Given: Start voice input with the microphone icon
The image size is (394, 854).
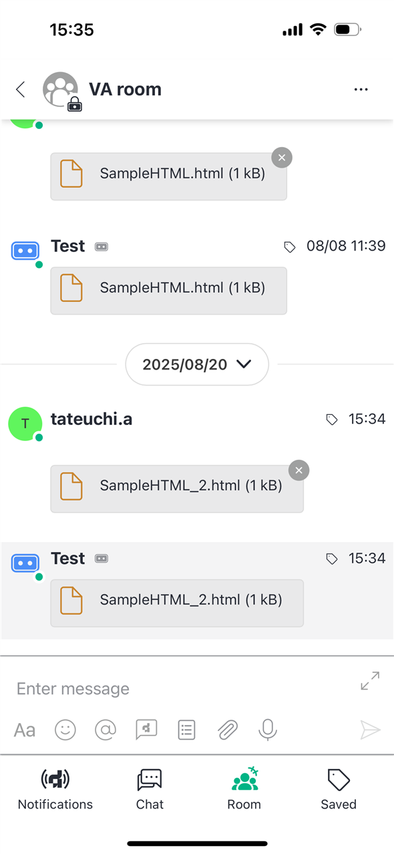Looking at the screenshot, I should (268, 730).
